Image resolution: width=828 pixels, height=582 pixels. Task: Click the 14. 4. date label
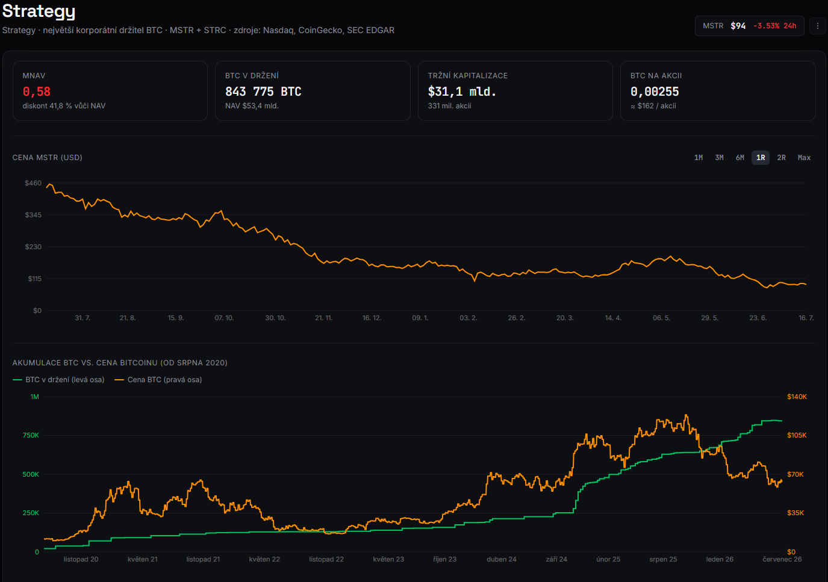tap(613, 318)
